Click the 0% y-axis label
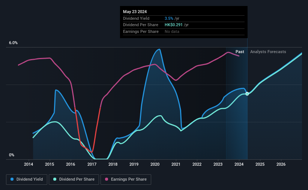 point(12,155)
